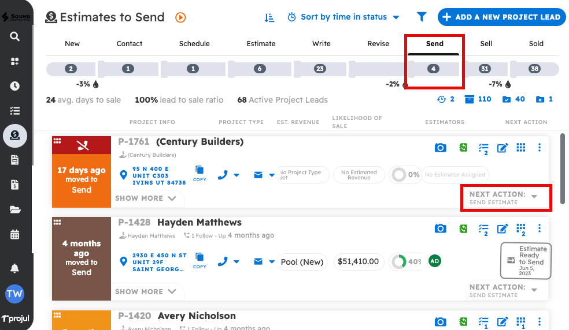569x330 pixels.
Task: Open edit pencil icon for P-1428
Action: tap(503, 228)
